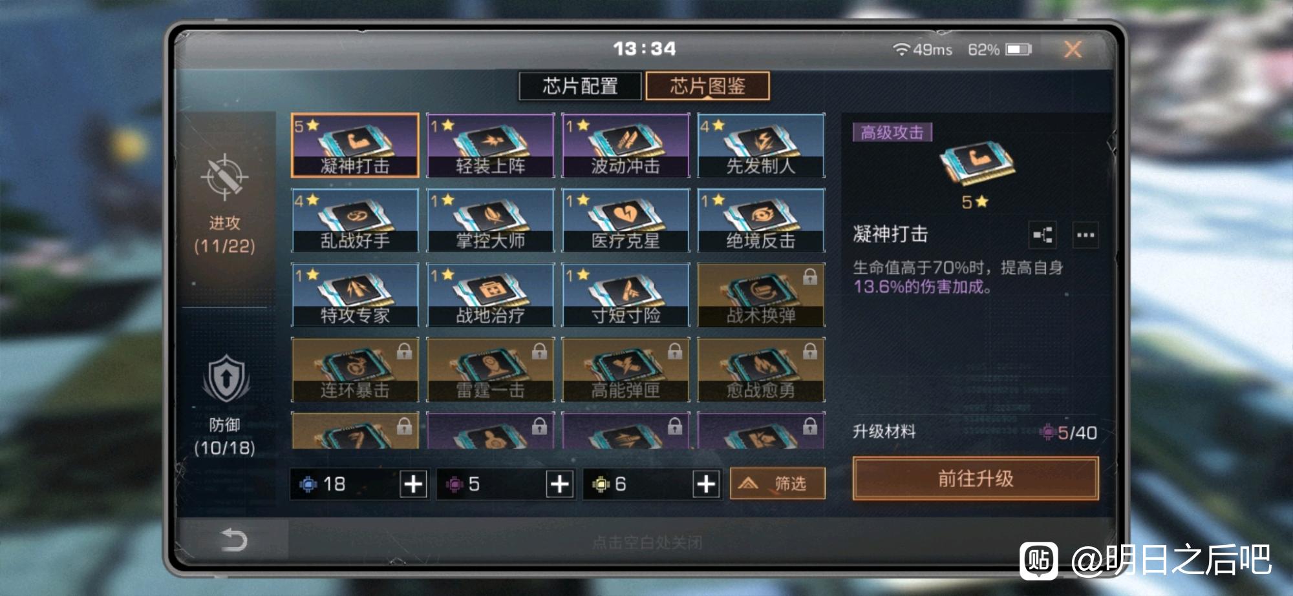Tap the back arrow icon
The width and height of the screenshot is (1293, 596).
click(233, 540)
